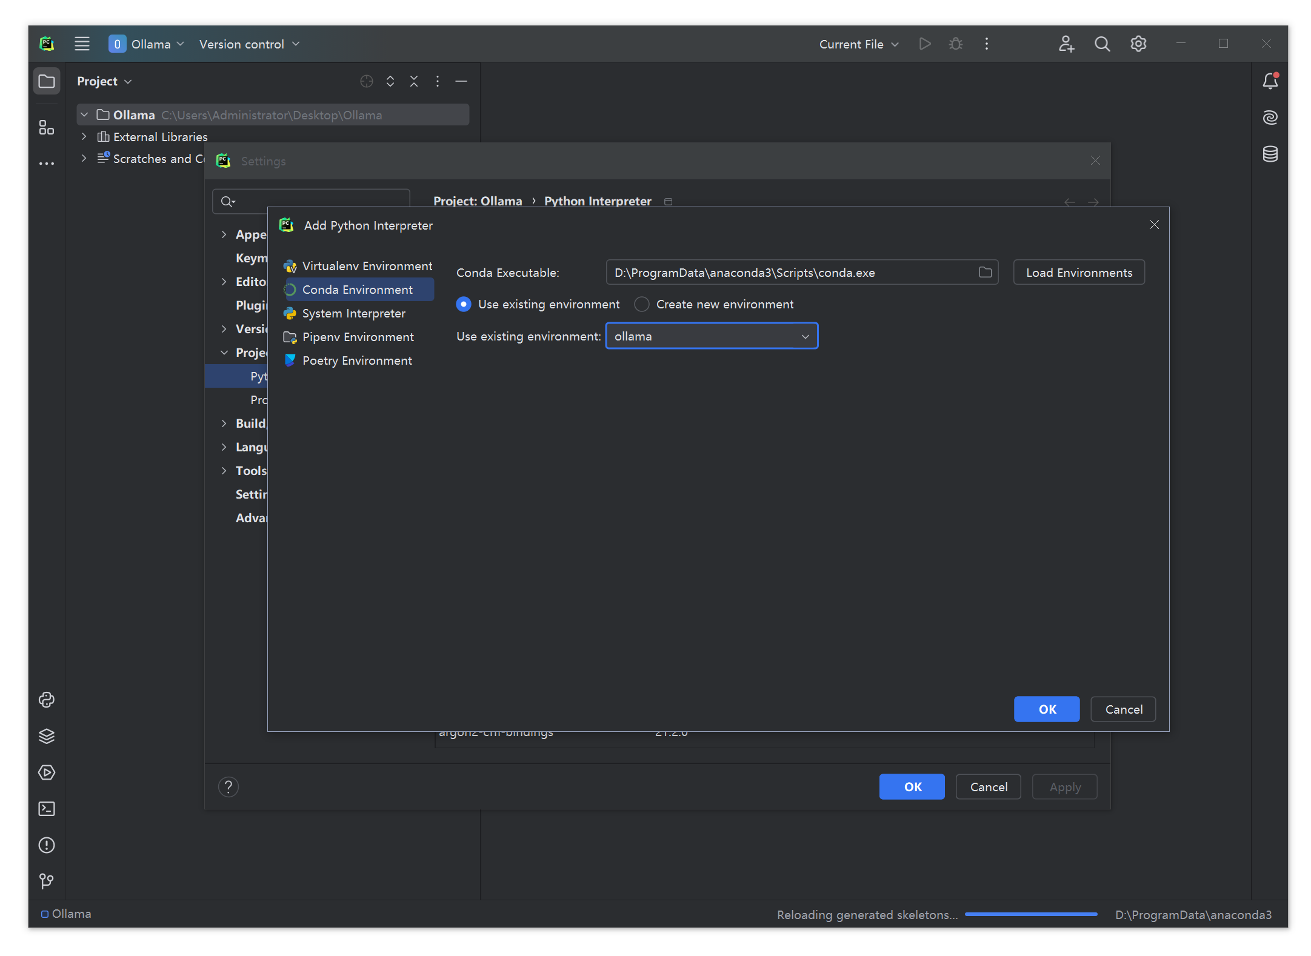Open the Terminal tool window icon

click(x=47, y=809)
